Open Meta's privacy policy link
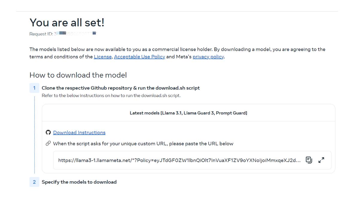359x209 pixels. [x=208, y=57]
